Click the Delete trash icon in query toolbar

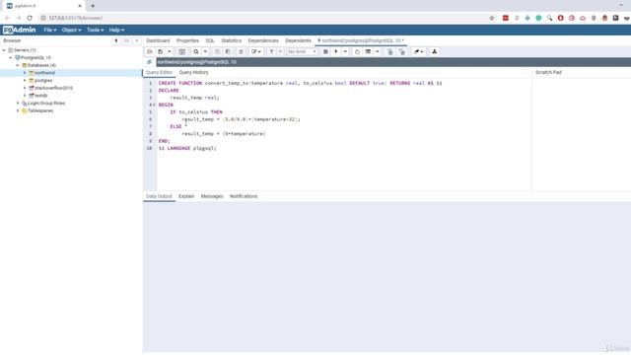click(241, 52)
